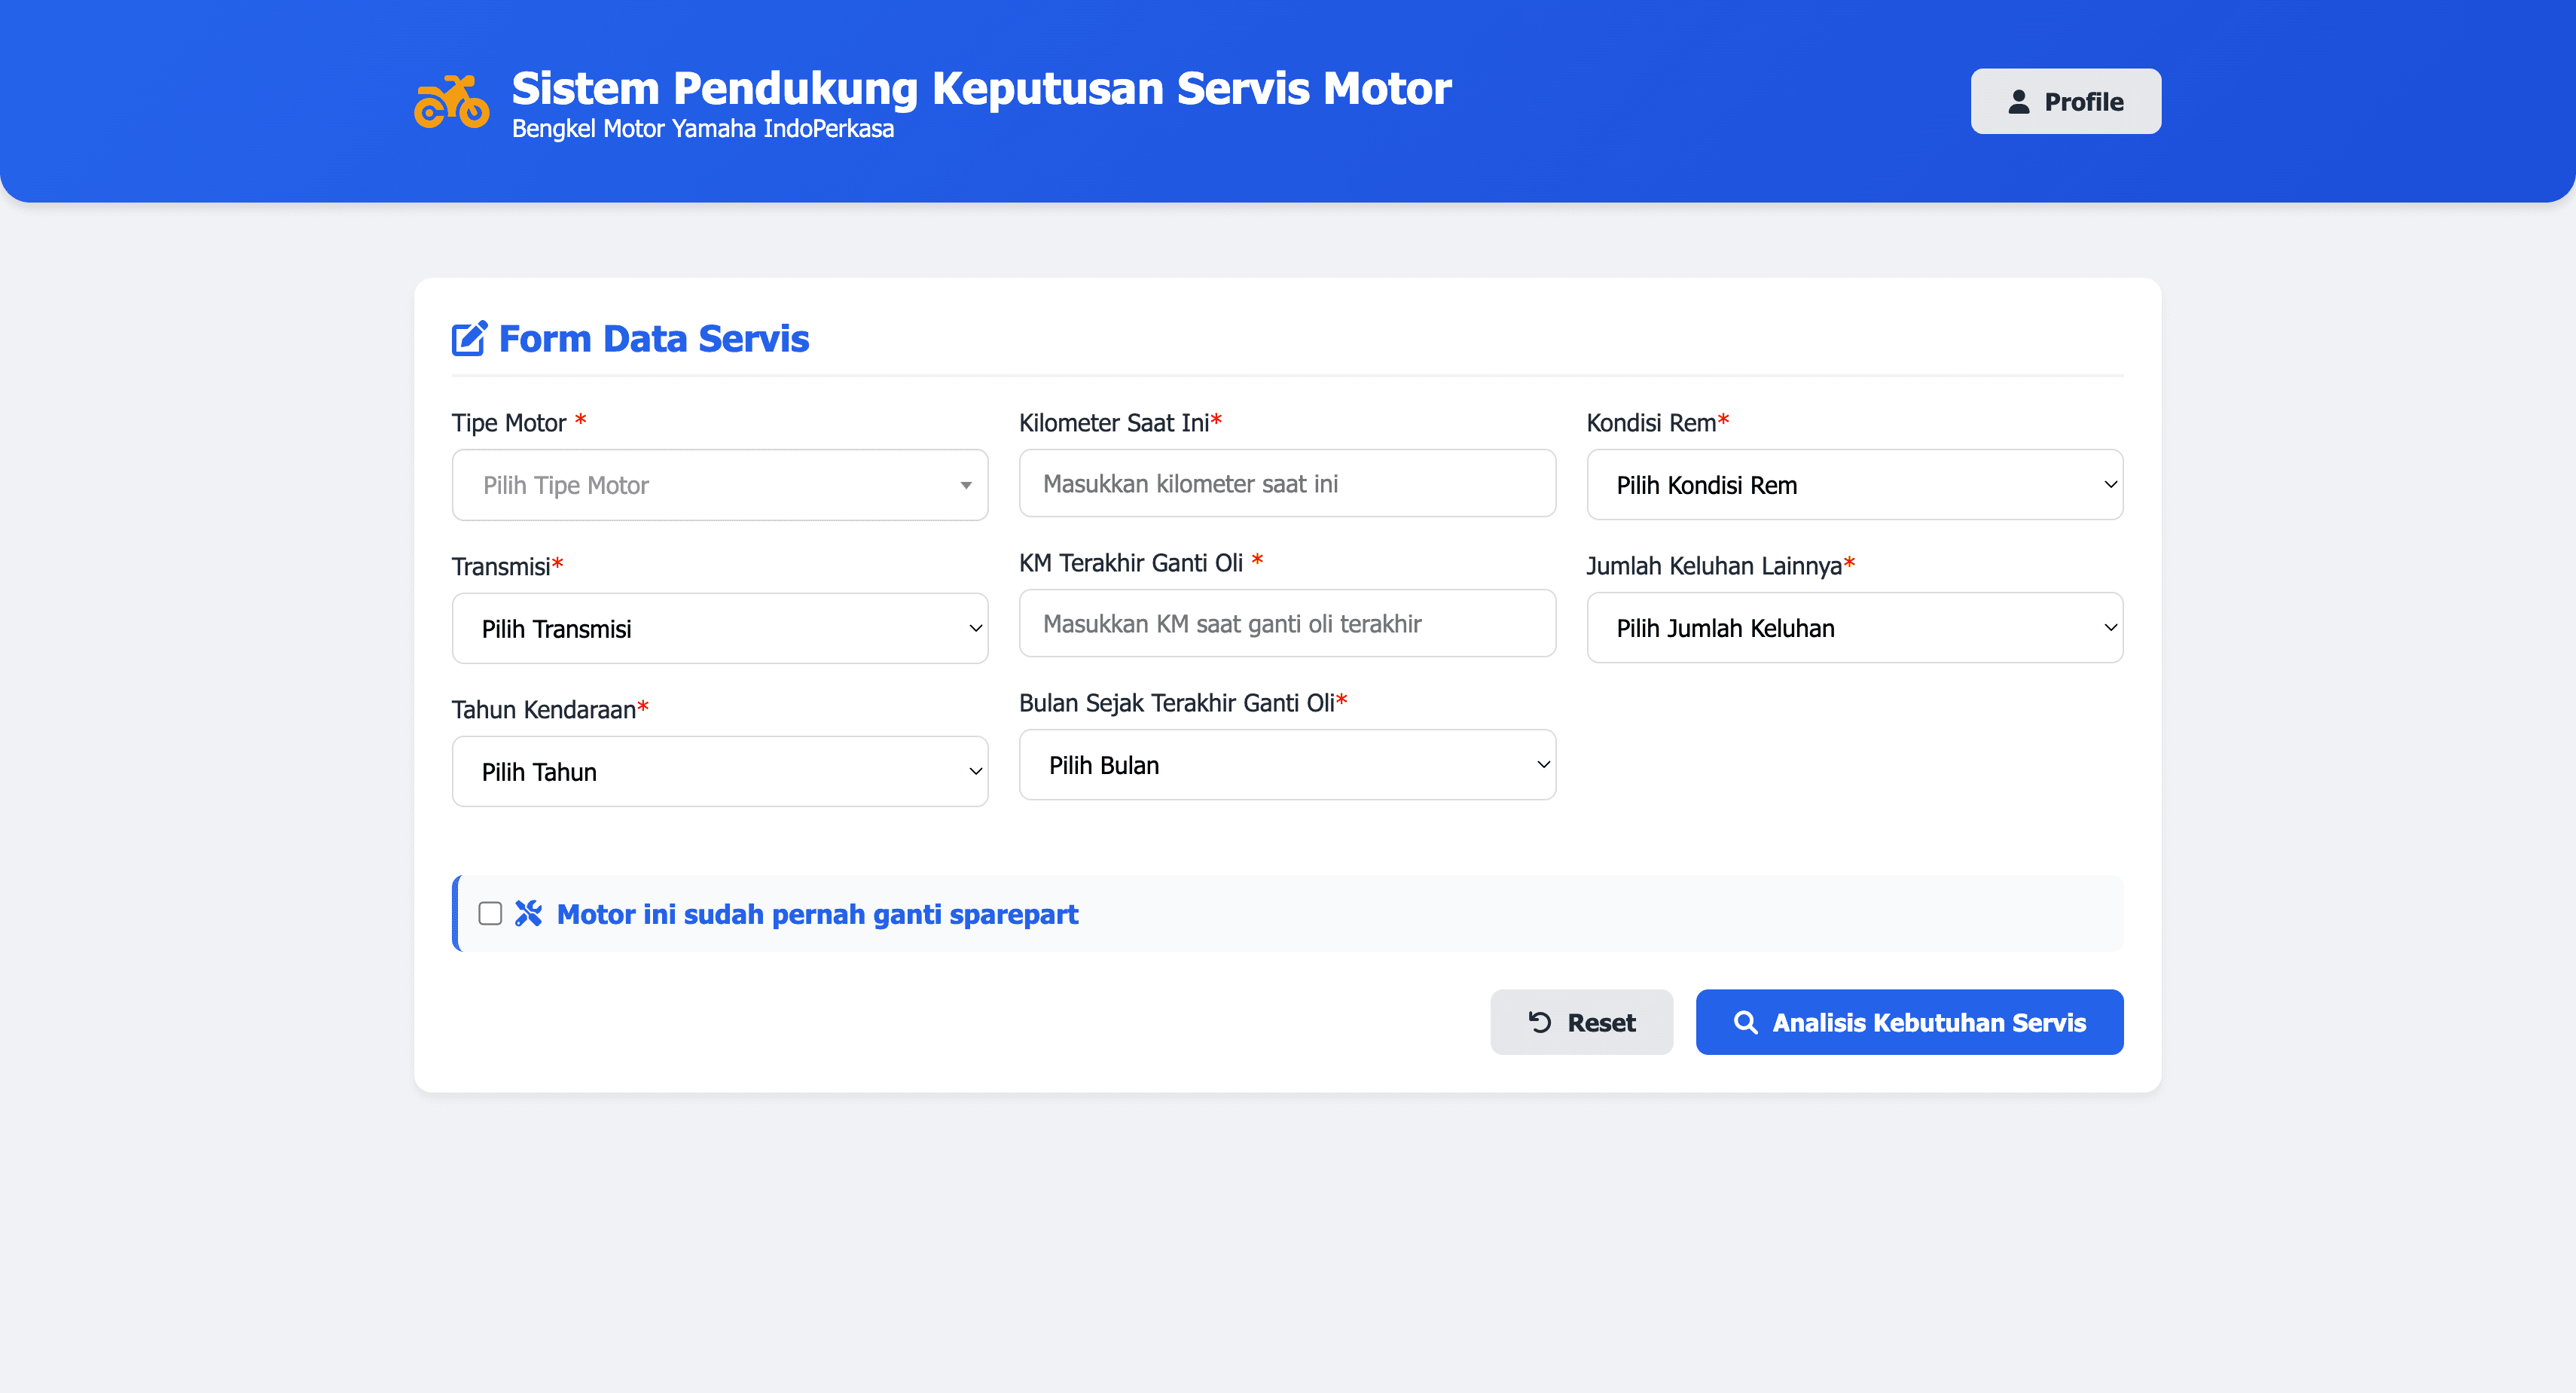Focus the Kilometer Saat Ini input field
The width and height of the screenshot is (2576, 1393).
click(x=1287, y=484)
